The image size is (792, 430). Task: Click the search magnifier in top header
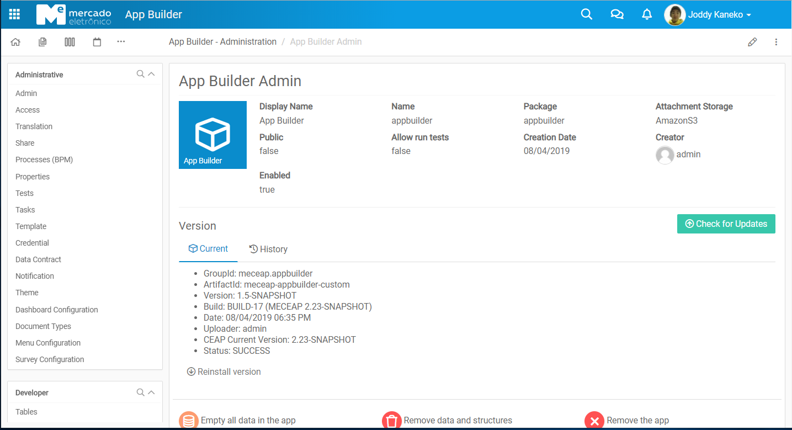tap(587, 14)
